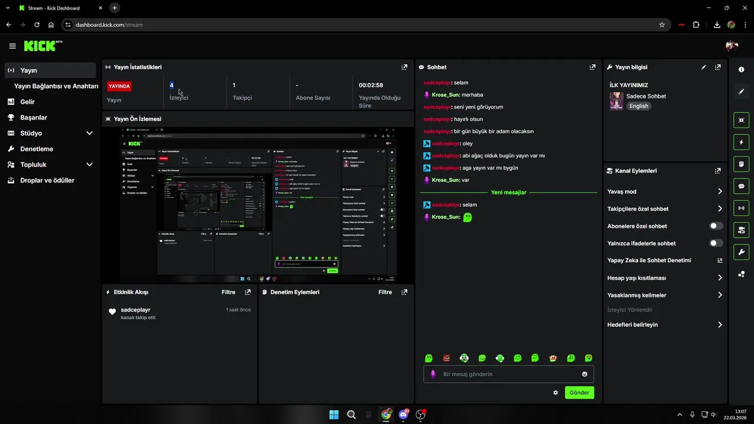Click the English language tag
Image resolution: width=754 pixels, height=424 pixels.
pyautogui.click(x=639, y=106)
